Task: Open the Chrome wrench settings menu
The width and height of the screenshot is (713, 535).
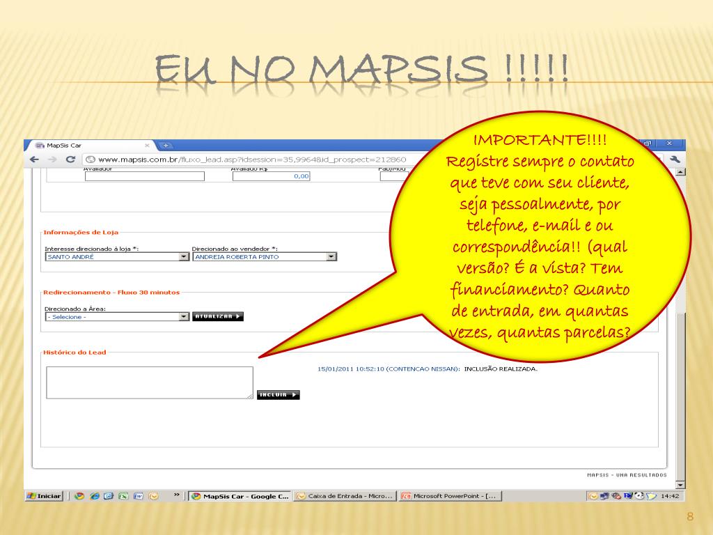Action: tap(675, 160)
